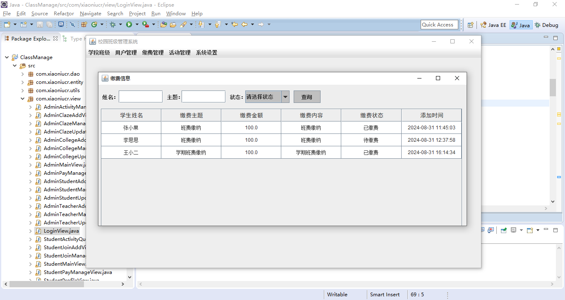The height and width of the screenshot is (300, 565).
Task: Click the editor vertical scrollbar thumb
Action: click(x=553, y=87)
